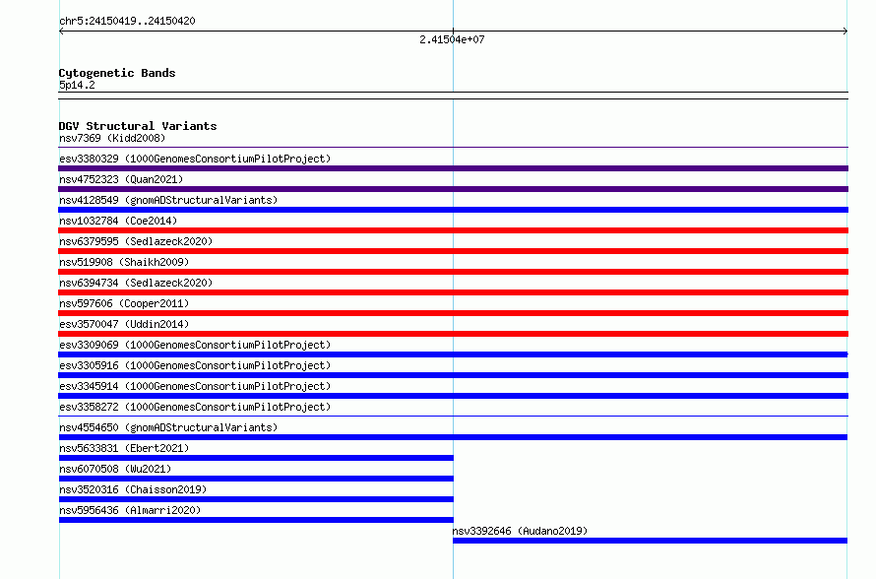Click the red bar under esv3570047
876x579 pixels.
point(453,334)
